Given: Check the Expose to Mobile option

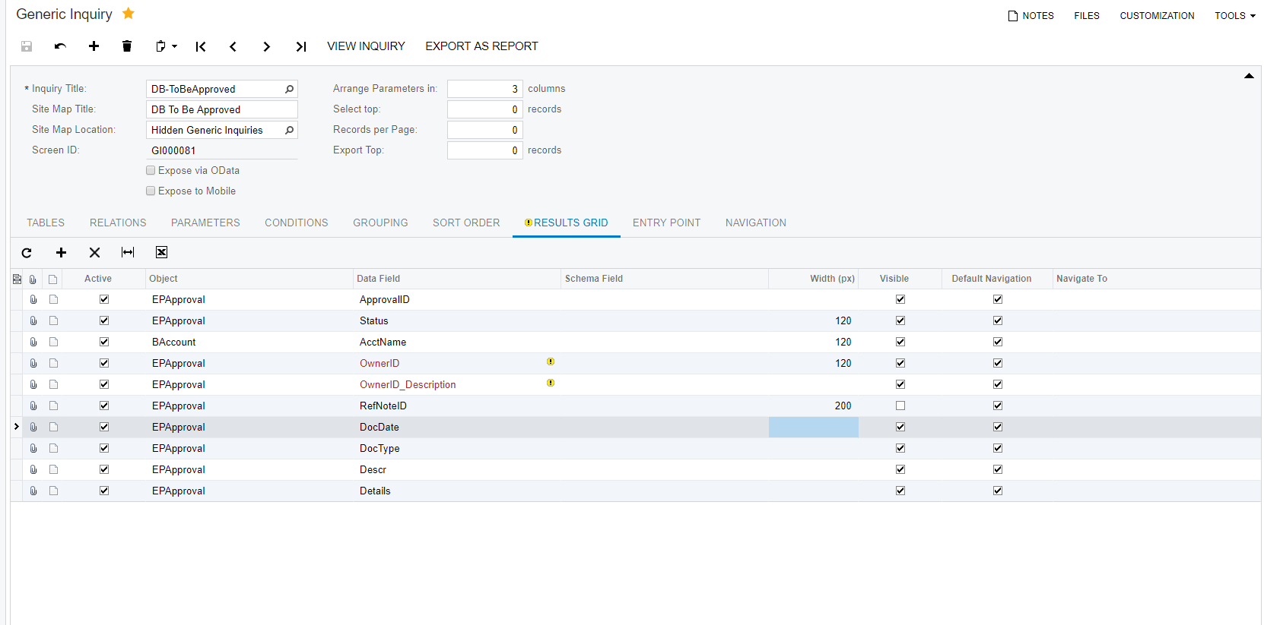Looking at the screenshot, I should (x=151, y=191).
